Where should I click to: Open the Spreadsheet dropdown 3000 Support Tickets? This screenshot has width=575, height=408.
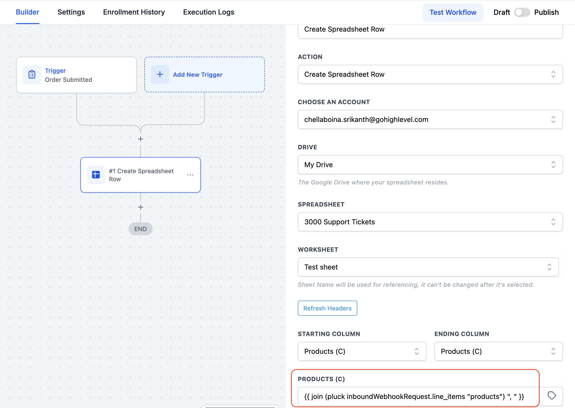(x=430, y=222)
